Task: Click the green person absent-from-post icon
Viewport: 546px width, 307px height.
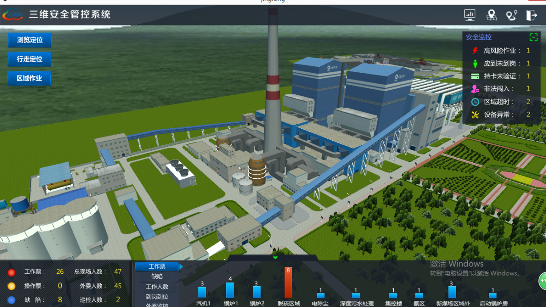Action: [x=475, y=63]
